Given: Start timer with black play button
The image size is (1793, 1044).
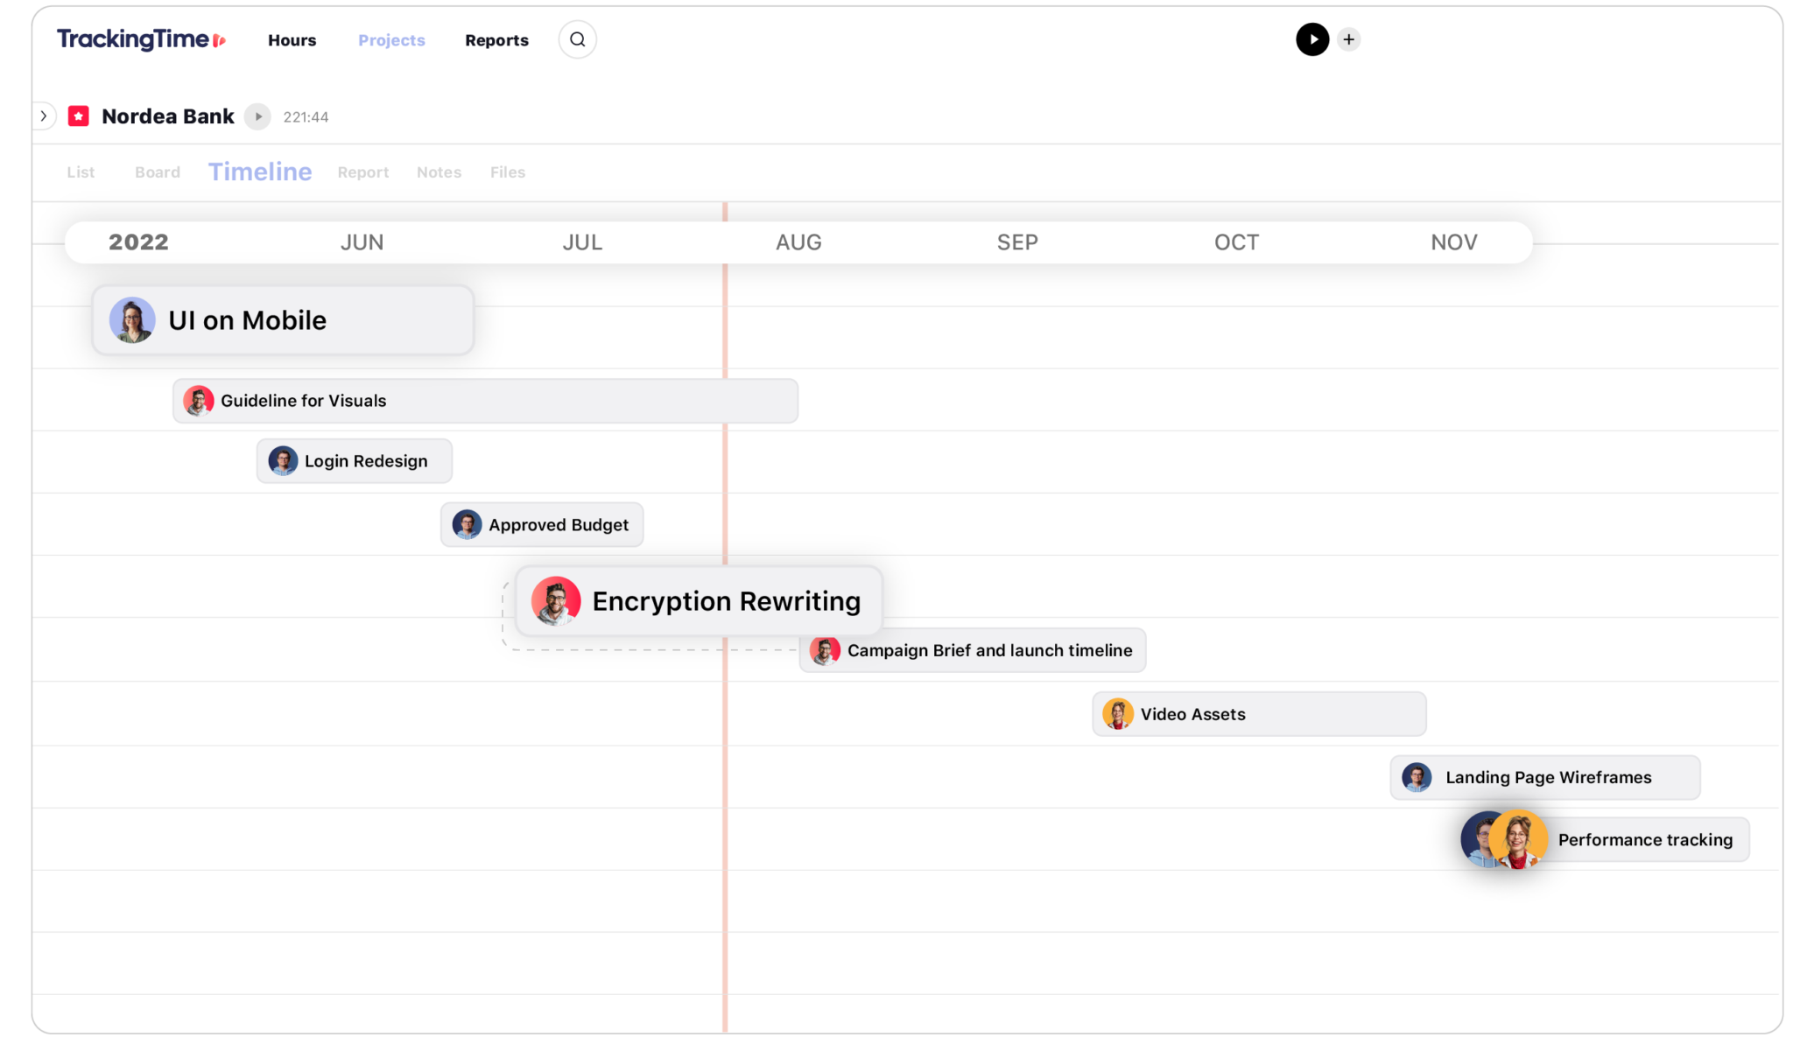Looking at the screenshot, I should [1312, 39].
